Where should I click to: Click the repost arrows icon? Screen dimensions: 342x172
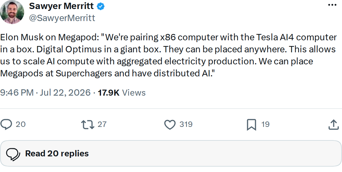[88, 125]
